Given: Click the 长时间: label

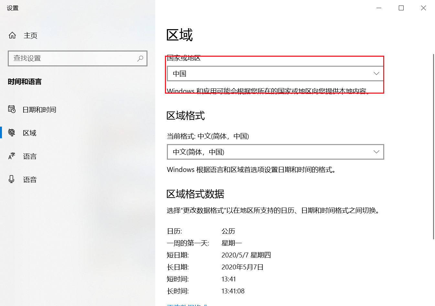Looking at the screenshot, I should [178, 291].
